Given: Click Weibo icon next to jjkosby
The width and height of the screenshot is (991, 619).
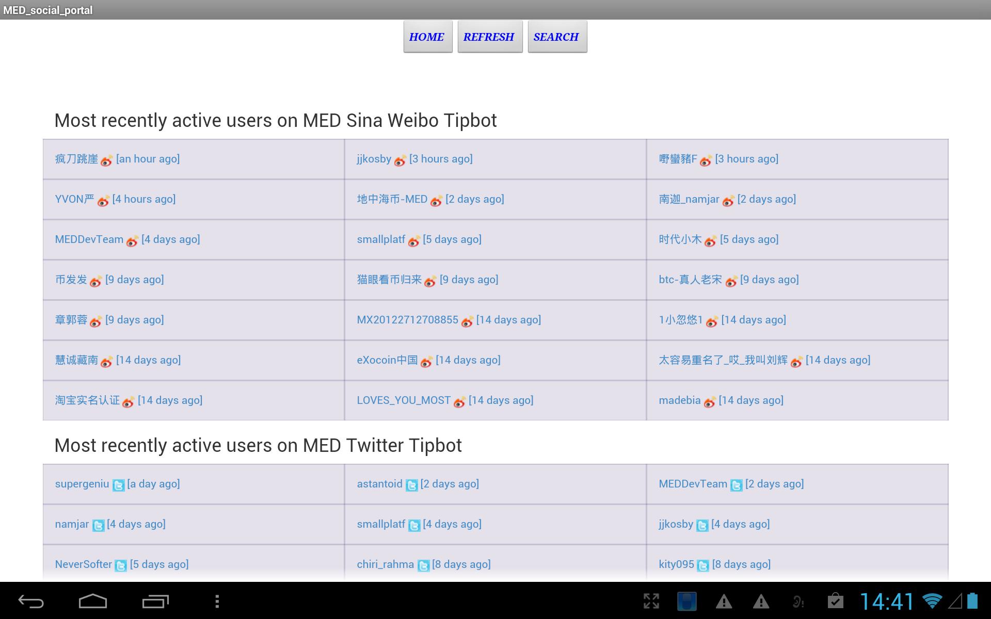Looking at the screenshot, I should pos(400,160).
